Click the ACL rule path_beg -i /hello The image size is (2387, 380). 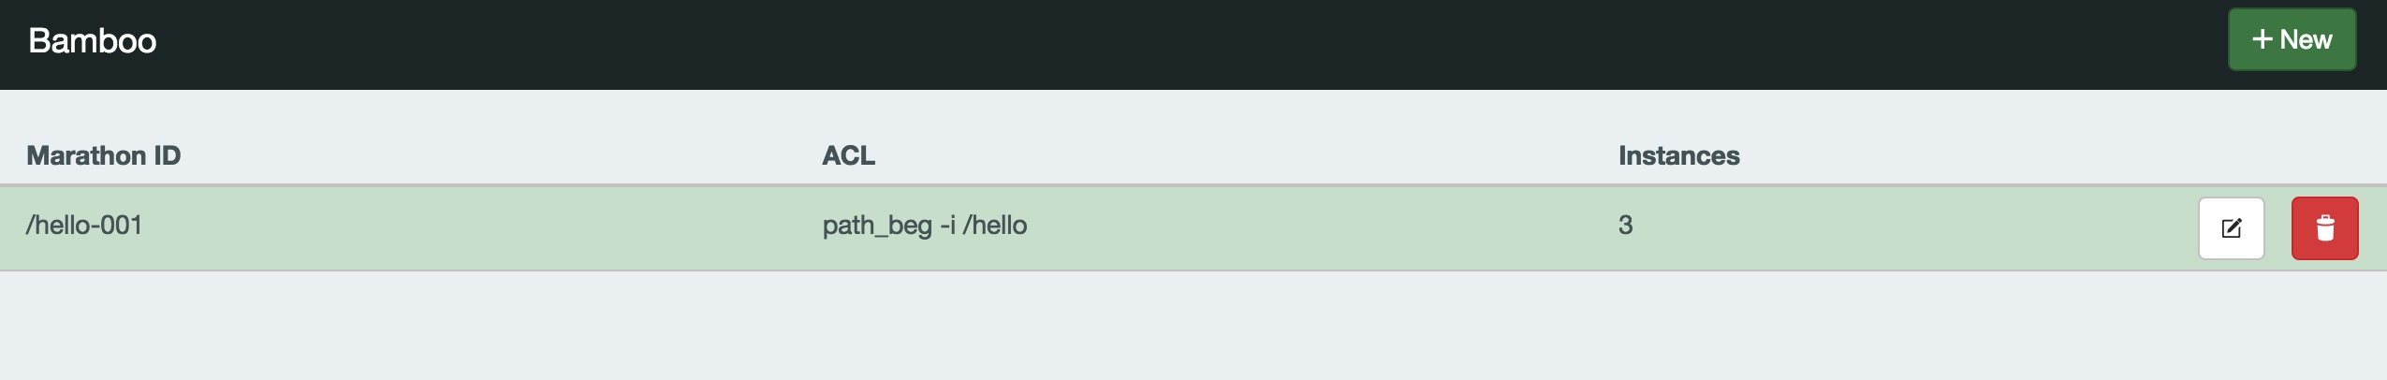(x=924, y=226)
